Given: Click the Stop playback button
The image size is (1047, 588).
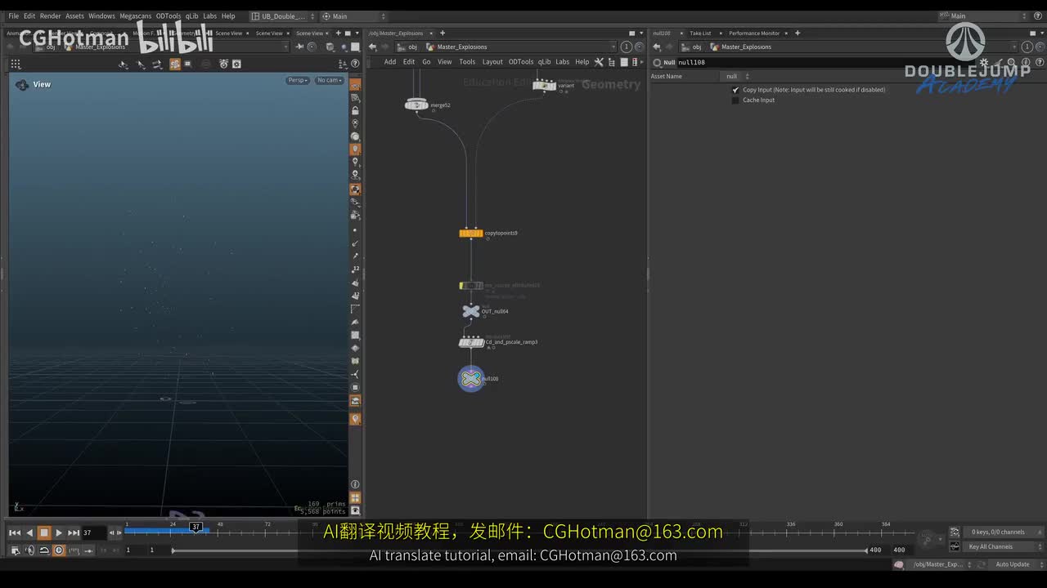Looking at the screenshot, I should pyautogui.click(x=44, y=532).
